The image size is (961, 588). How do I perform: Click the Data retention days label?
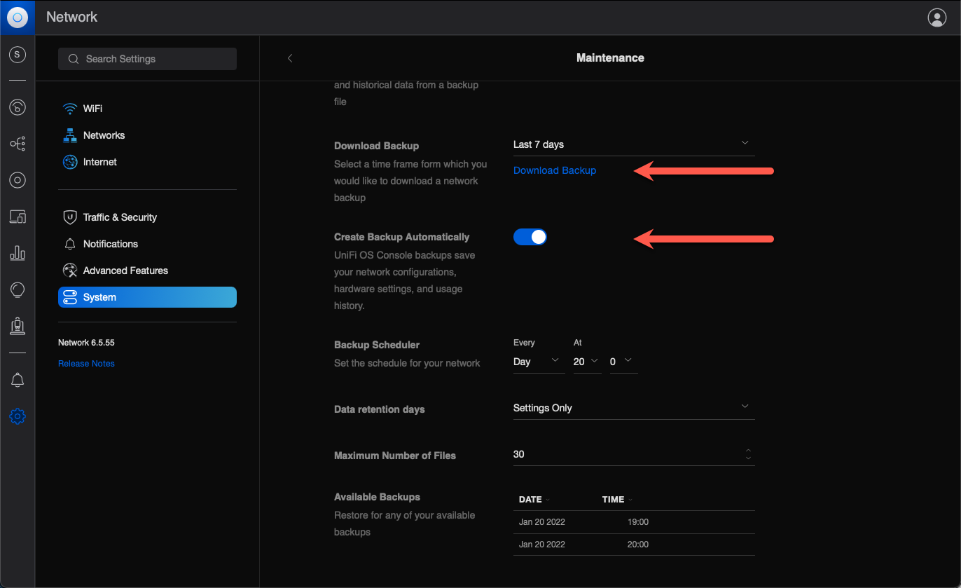(380, 409)
